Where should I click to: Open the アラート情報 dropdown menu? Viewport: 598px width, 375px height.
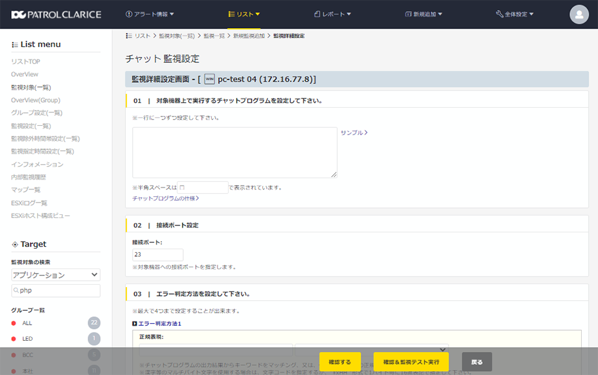(x=150, y=14)
